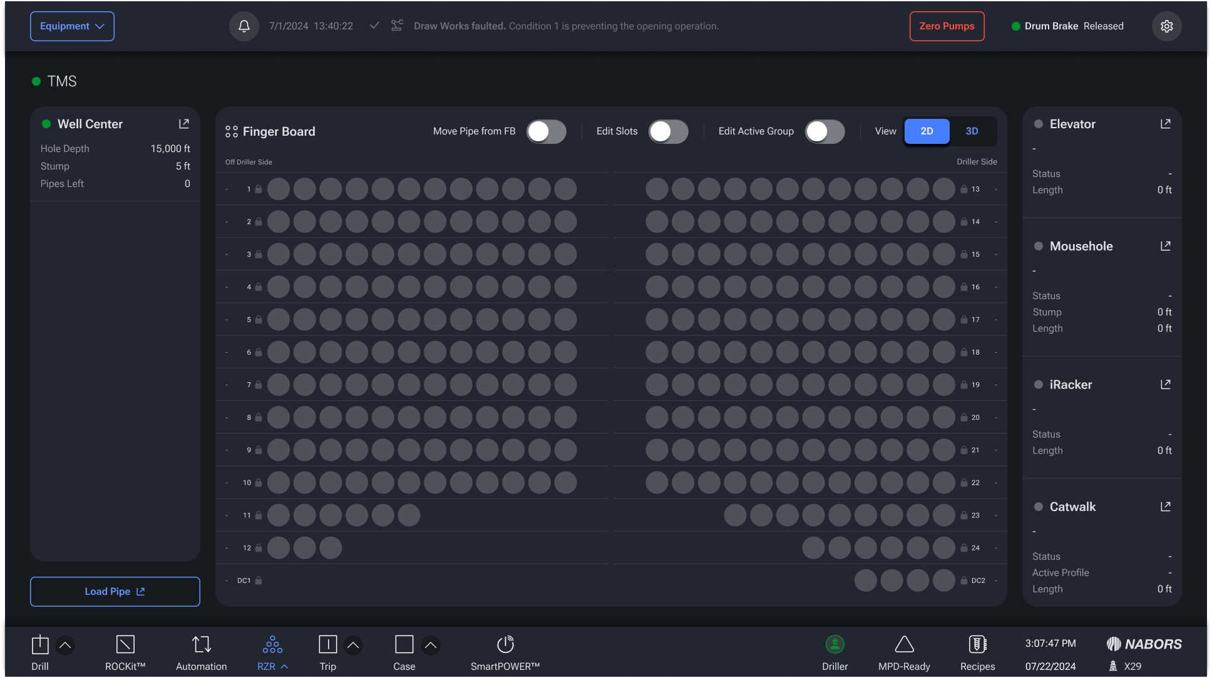Click the Driller user icon
The image size is (1212, 678).
835,644
